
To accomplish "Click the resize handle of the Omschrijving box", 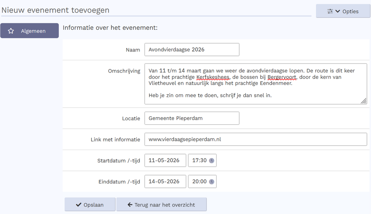I will tap(364, 101).
